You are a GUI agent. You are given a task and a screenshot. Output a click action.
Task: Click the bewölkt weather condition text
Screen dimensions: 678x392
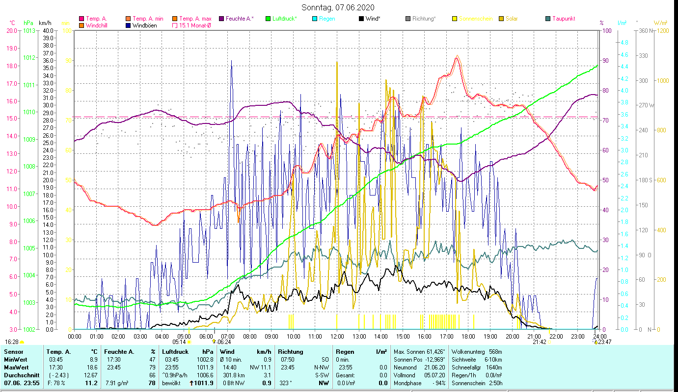(x=172, y=383)
